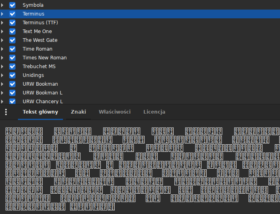Disable The West Gate font checkbox

coord(12,40)
